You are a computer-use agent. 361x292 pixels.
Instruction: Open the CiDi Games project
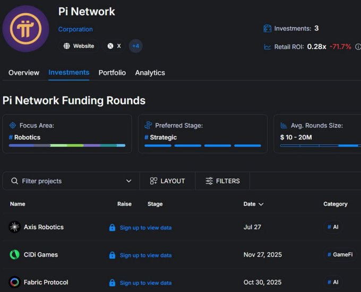pyautogui.click(x=41, y=255)
